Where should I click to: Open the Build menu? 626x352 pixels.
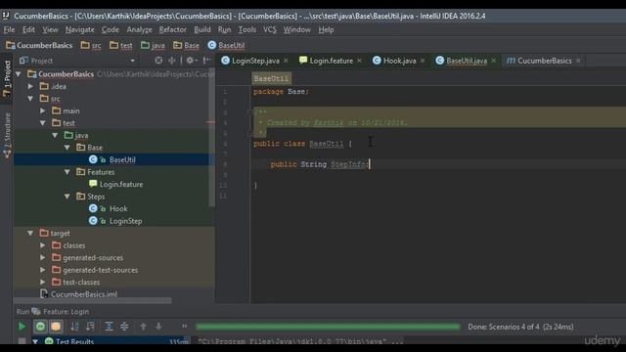pyautogui.click(x=202, y=29)
